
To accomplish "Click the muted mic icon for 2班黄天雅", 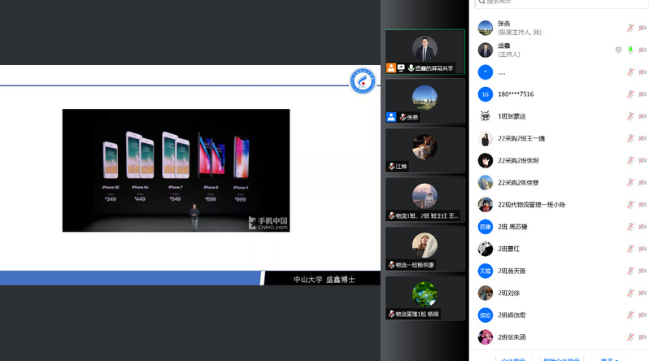I will click(630, 271).
